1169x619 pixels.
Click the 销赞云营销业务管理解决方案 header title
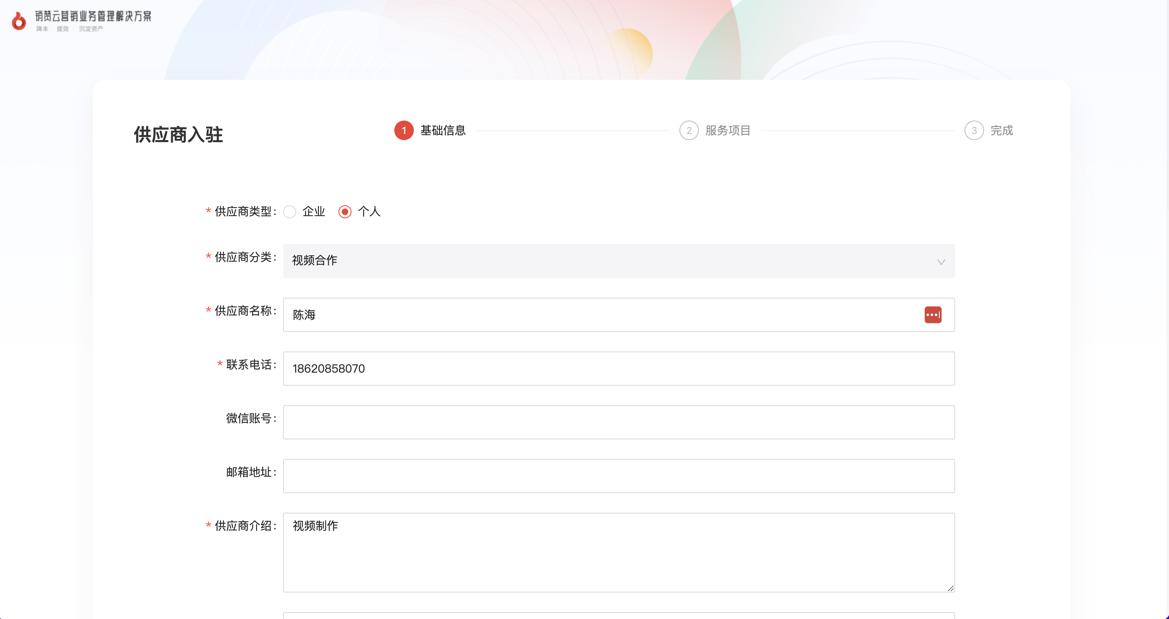click(x=94, y=16)
